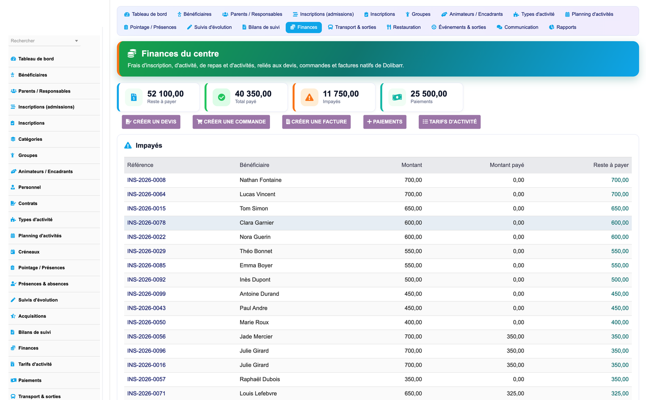Screen dimensions: 646x400
Task: Click the Parents / Responsables sidebar people icon
Action: (x=13, y=91)
